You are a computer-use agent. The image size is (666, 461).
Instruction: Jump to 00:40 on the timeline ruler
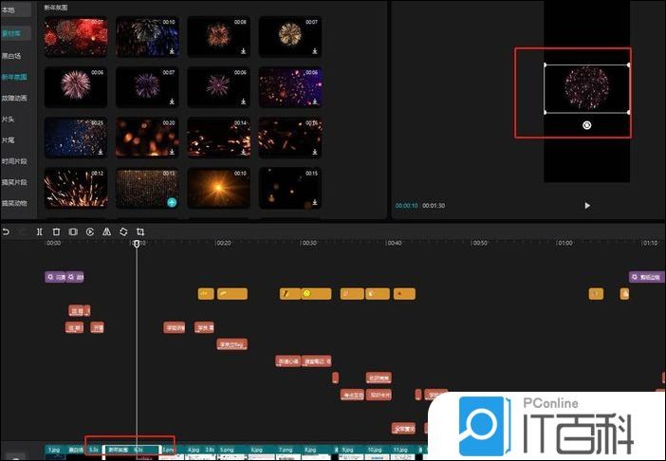pos(394,243)
